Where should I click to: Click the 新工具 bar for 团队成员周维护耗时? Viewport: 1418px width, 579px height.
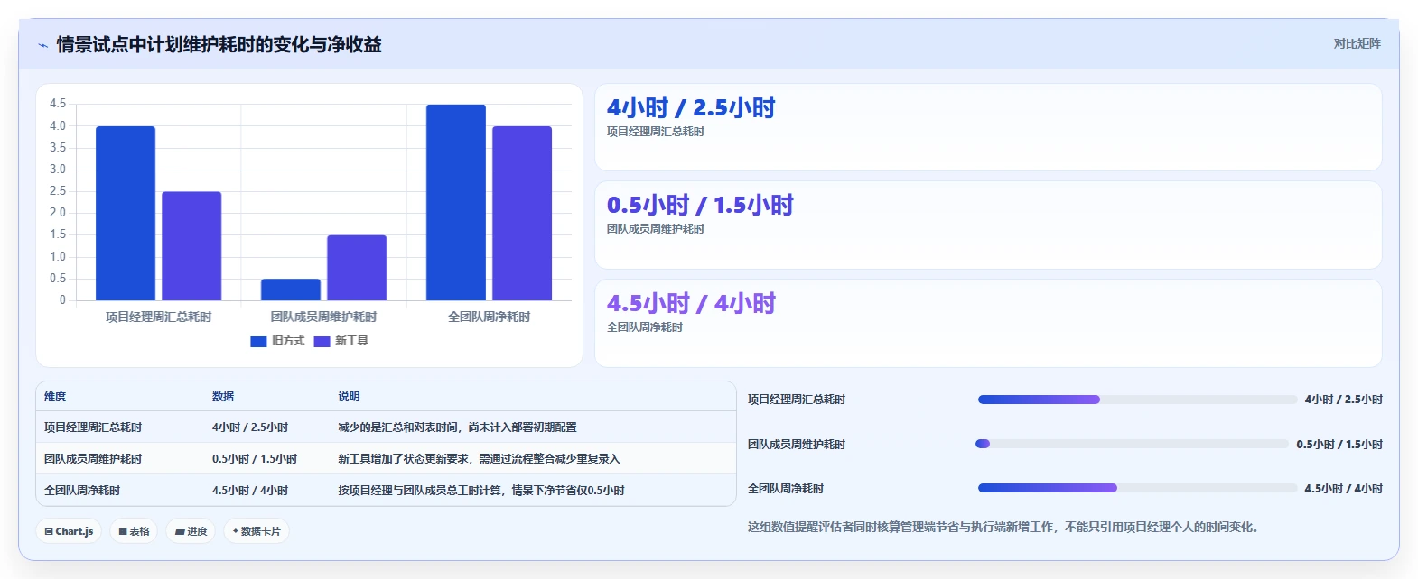357,268
